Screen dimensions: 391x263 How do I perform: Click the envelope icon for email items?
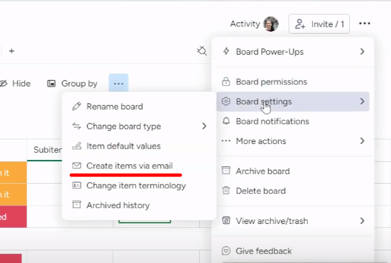point(77,165)
